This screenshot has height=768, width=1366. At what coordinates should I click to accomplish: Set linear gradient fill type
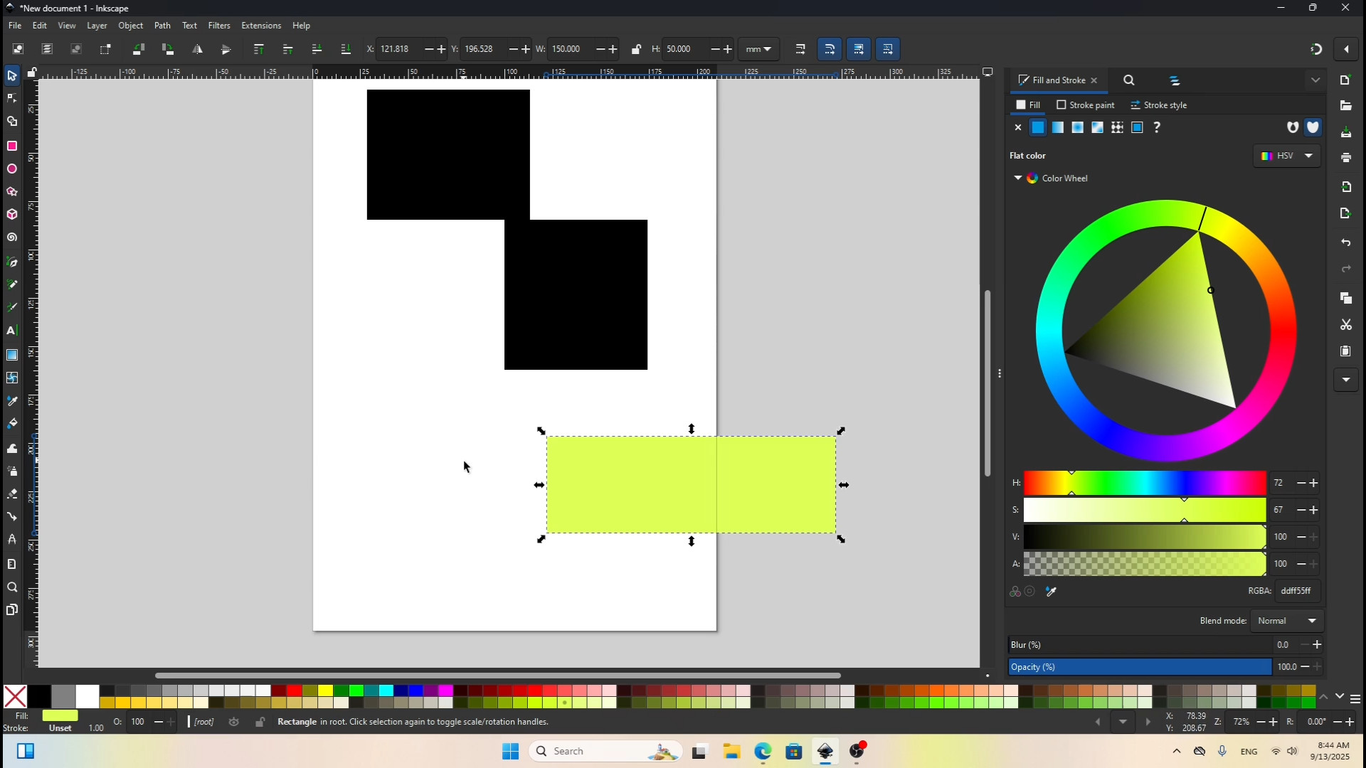(x=1058, y=127)
